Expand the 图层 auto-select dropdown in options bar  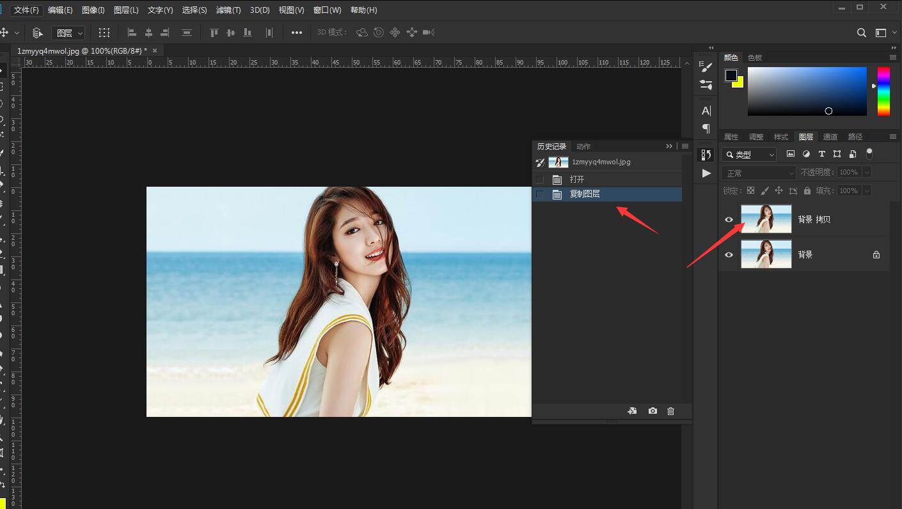click(68, 33)
